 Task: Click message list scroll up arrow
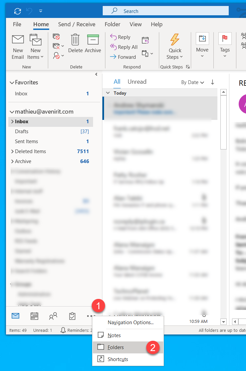click(223, 92)
